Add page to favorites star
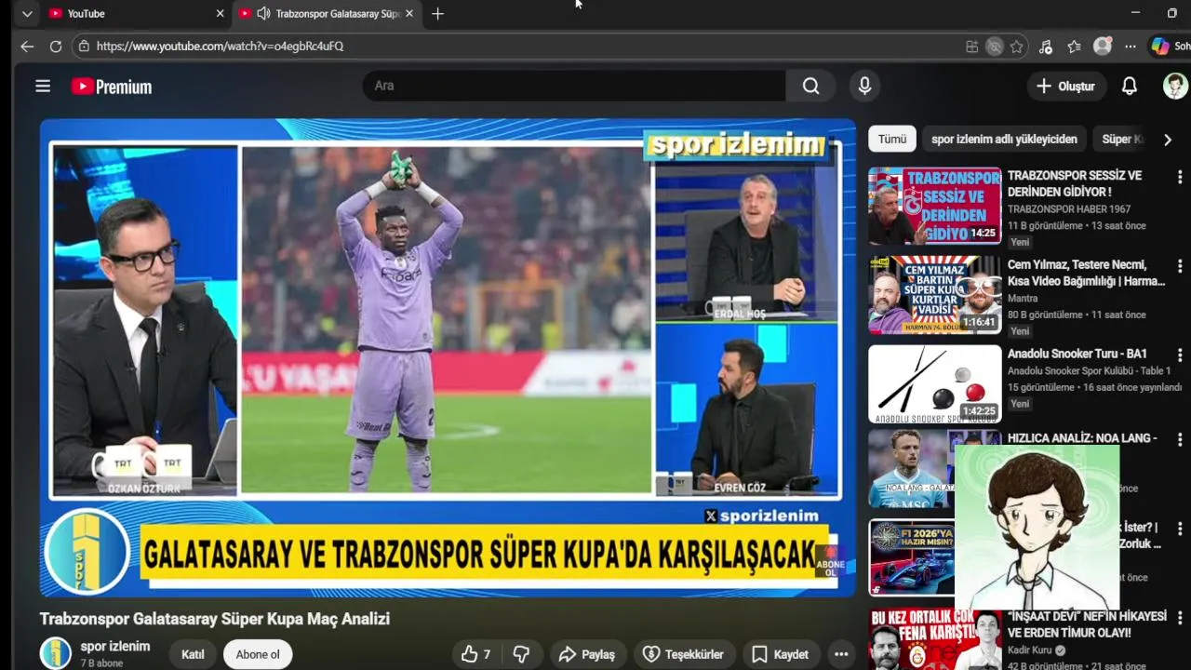This screenshot has height=670, width=1191. coord(1017,47)
